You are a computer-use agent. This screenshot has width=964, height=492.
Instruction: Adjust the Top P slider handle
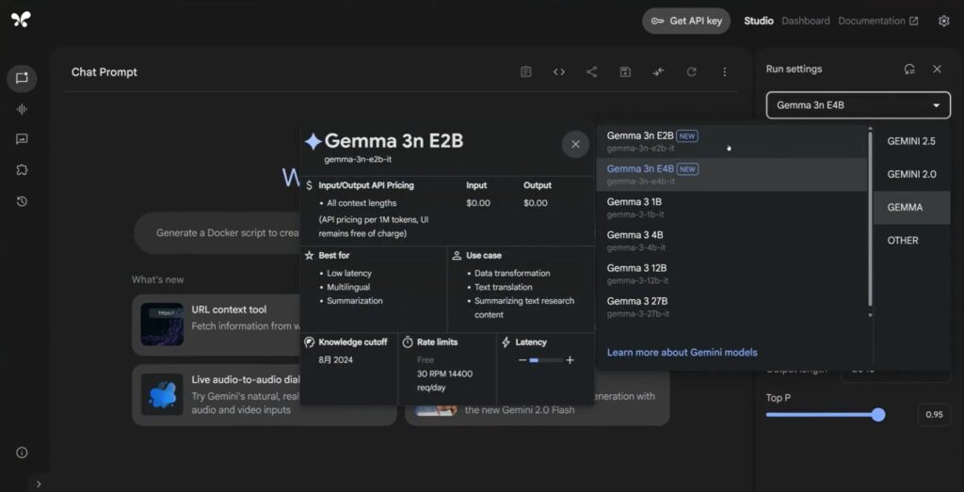[878, 415]
